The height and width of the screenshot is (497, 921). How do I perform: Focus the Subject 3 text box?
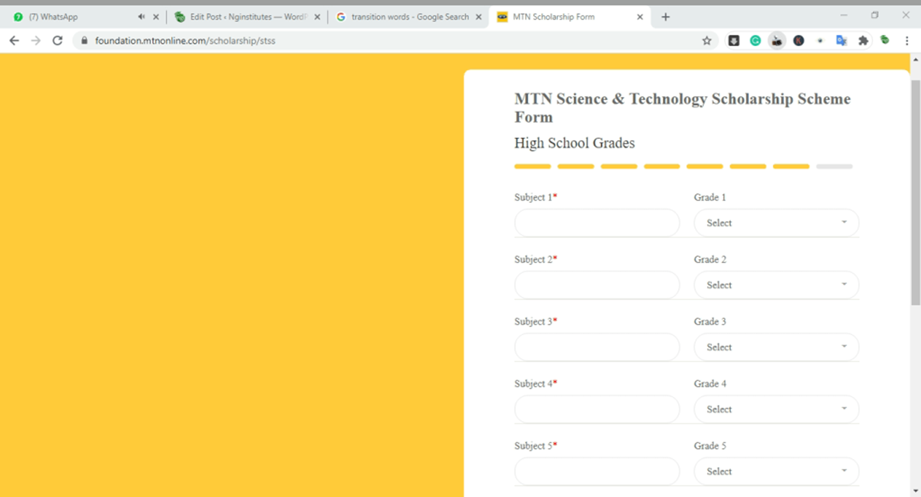pyautogui.click(x=597, y=347)
